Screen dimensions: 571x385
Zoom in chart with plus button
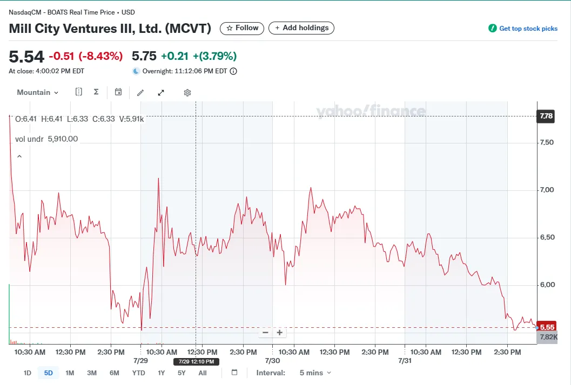click(280, 333)
